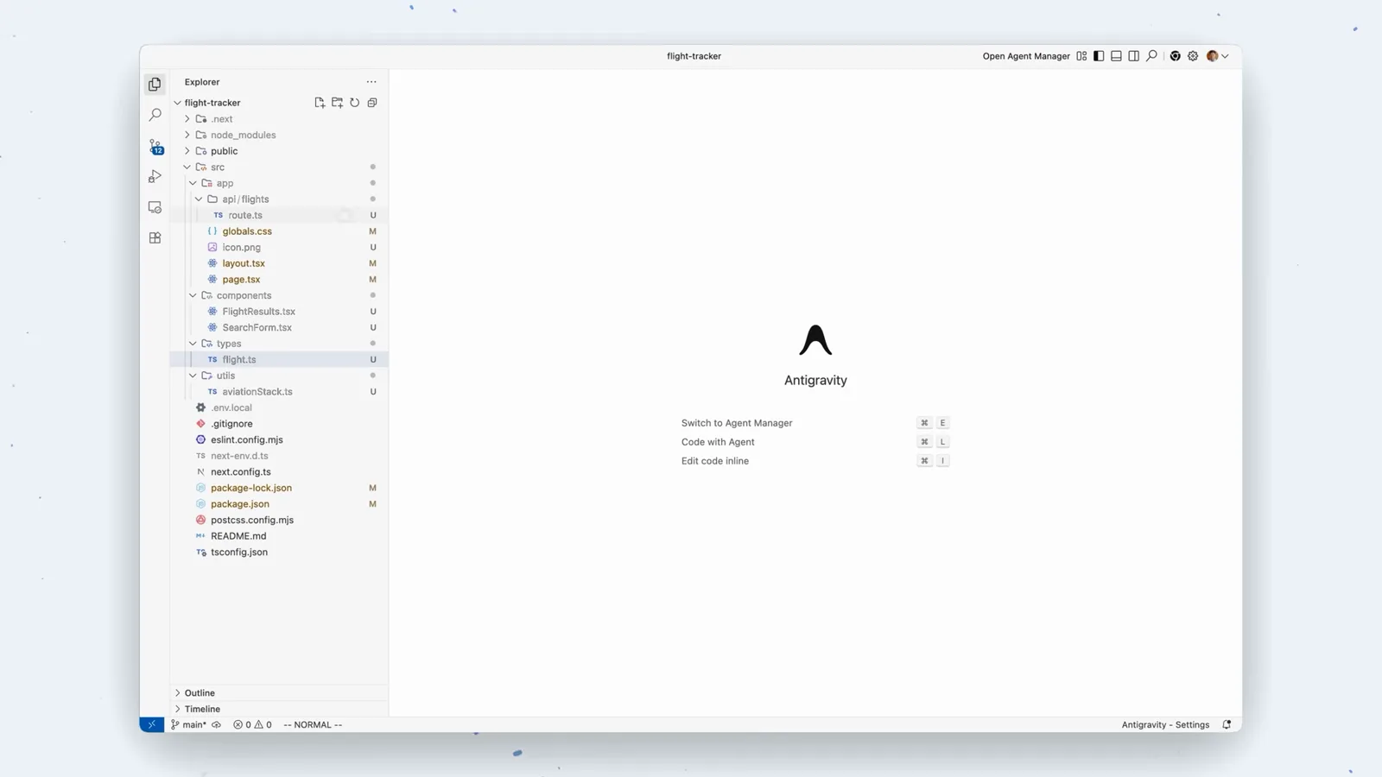The image size is (1382, 777).
Task: Open globals.css file
Action: [x=279, y=231]
